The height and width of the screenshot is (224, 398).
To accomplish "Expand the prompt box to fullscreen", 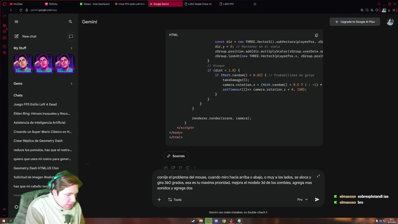I will point(318,176).
